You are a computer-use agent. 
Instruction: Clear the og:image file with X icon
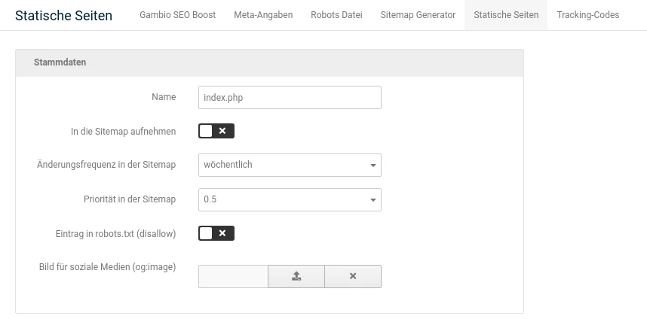coord(353,276)
